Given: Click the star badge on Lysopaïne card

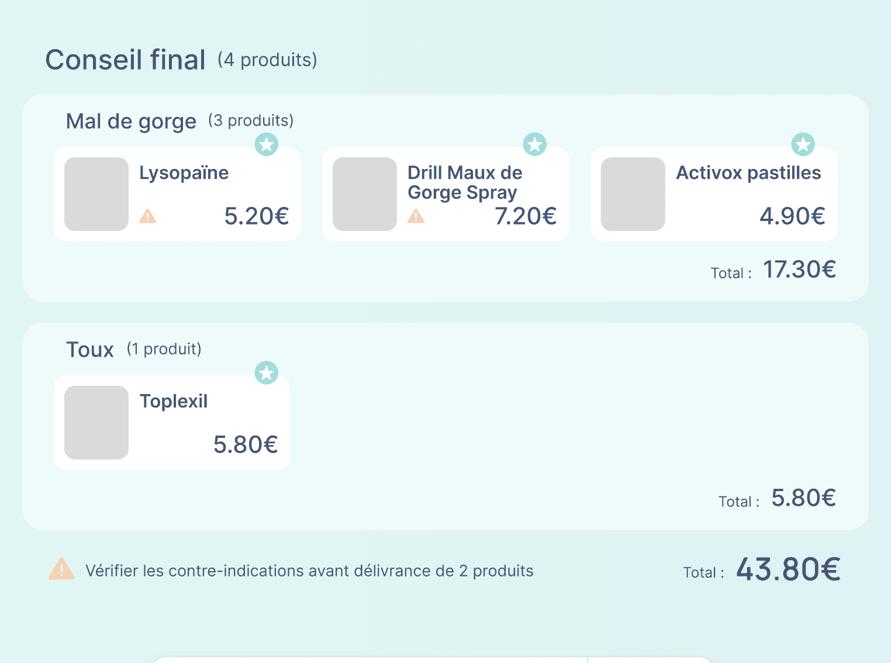Looking at the screenshot, I should click(x=267, y=144).
